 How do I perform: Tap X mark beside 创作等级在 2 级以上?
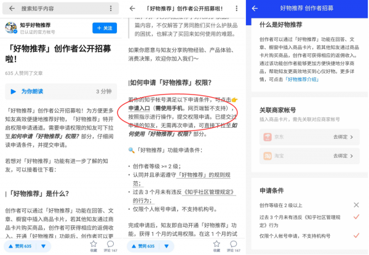pyautogui.click(x=356, y=205)
